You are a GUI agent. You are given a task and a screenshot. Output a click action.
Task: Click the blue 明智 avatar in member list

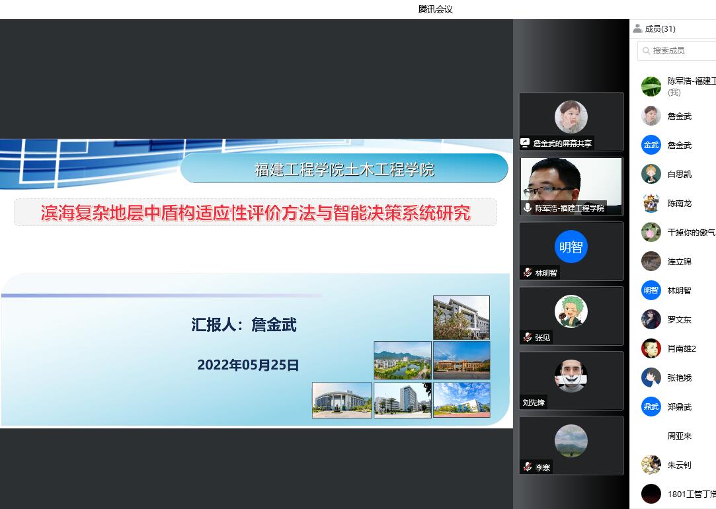click(651, 290)
